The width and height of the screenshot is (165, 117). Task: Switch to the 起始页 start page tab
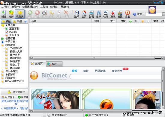pyautogui.click(x=38, y=64)
